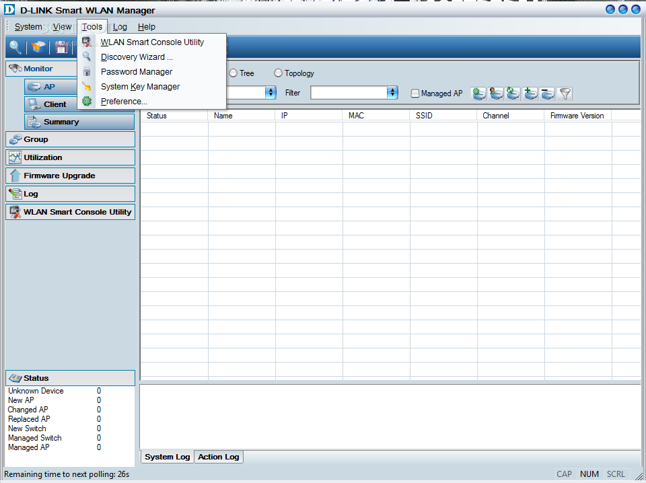This screenshot has height=483, width=646.
Task: Open the Log menu in menu bar
Action: pos(120,27)
